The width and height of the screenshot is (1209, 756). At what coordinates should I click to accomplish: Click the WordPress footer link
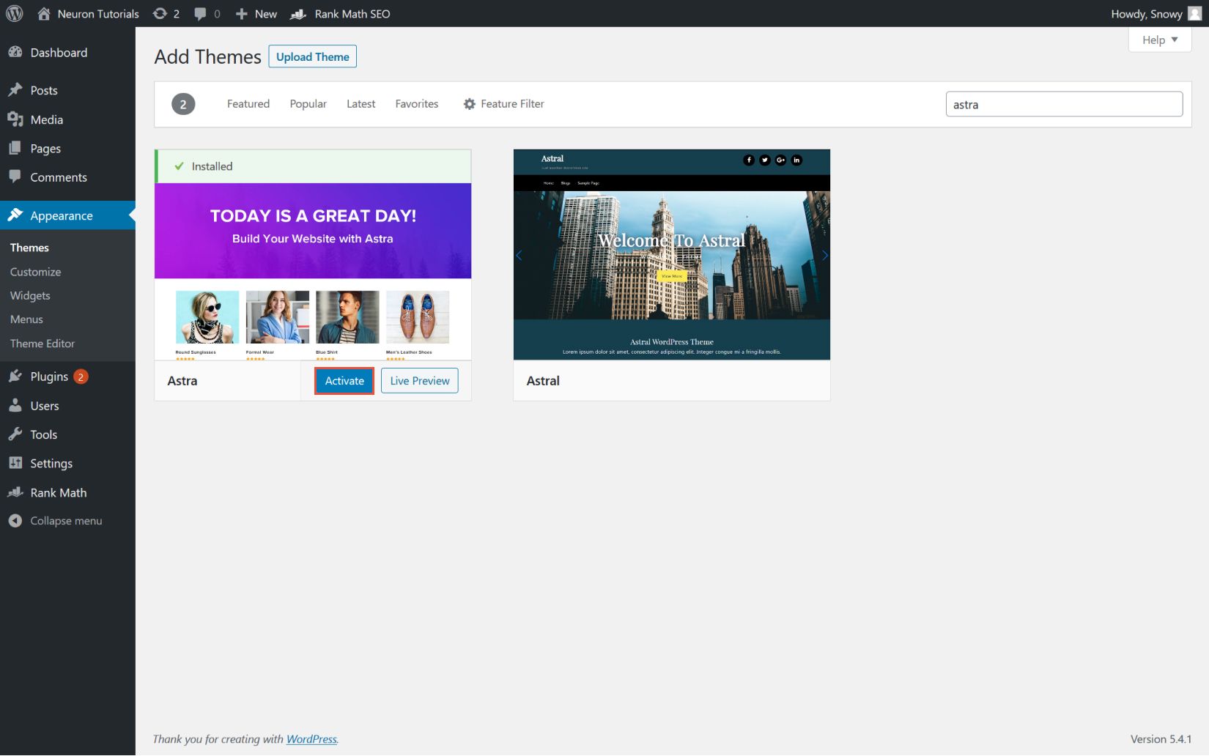(x=311, y=739)
